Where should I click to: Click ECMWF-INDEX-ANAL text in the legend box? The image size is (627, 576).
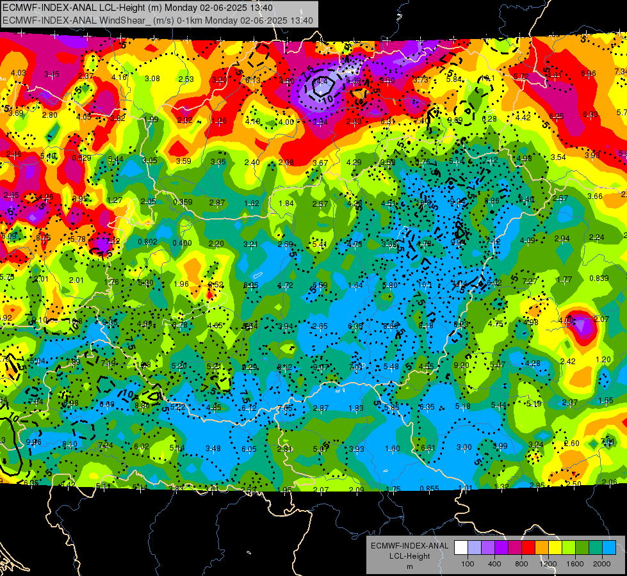(x=409, y=546)
